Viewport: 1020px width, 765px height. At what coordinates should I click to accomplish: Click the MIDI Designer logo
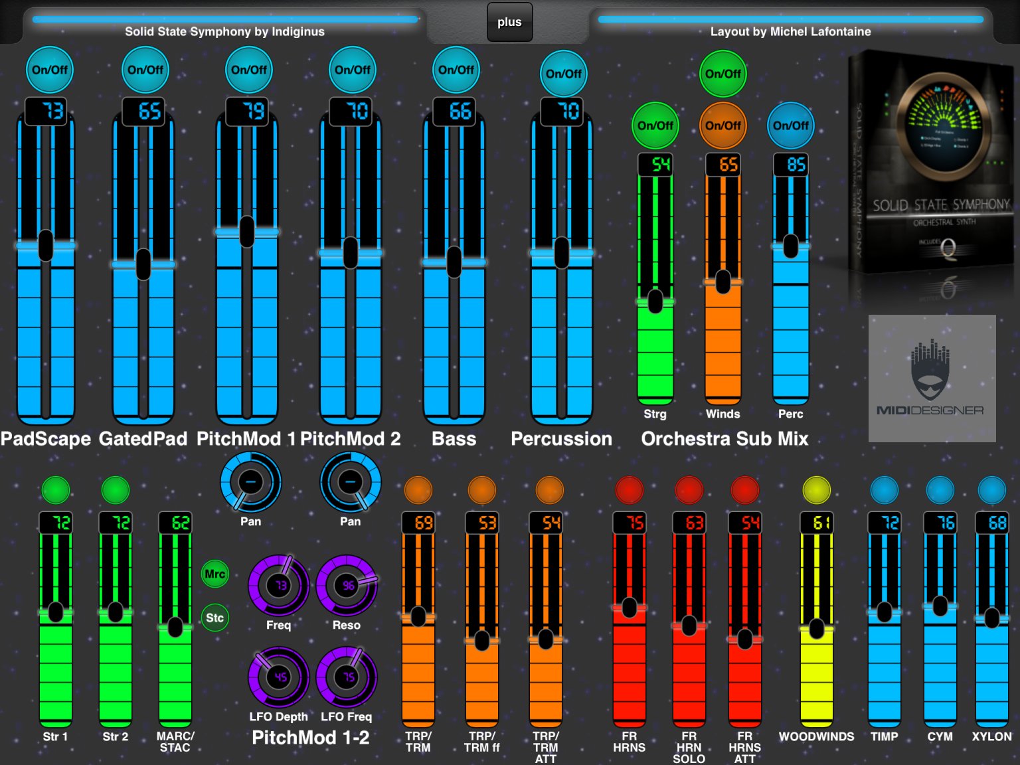pos(932,379)
